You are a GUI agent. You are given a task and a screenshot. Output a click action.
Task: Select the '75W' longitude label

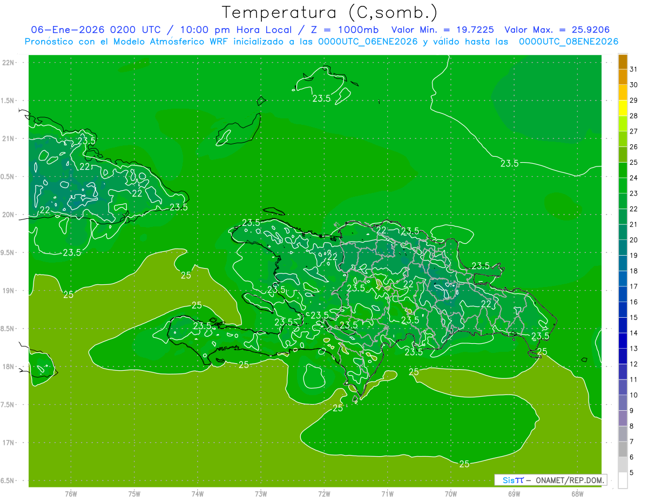click(134, 494)
